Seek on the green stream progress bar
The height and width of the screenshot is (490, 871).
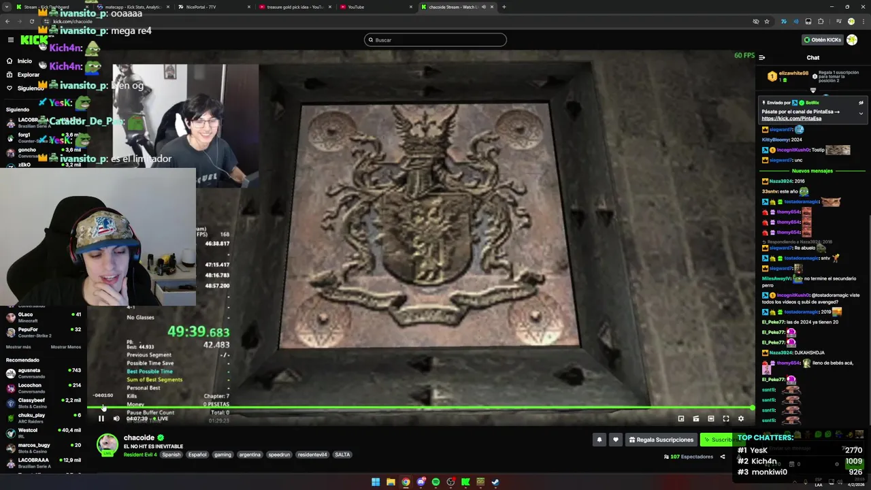point(421,408)
